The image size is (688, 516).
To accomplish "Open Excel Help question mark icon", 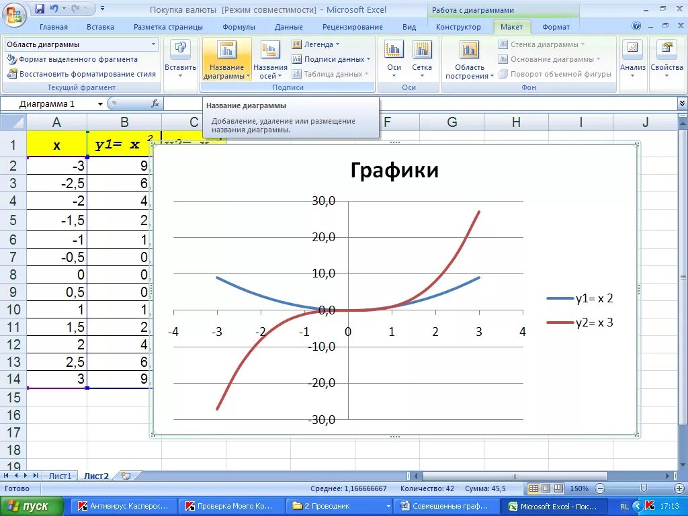I will [x=636, y=26].
